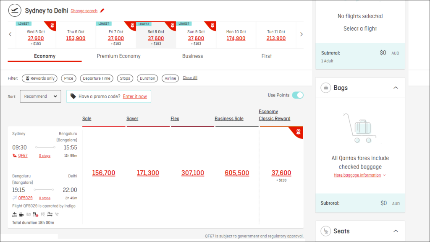
Task: Click the no in-flight entertainment icon
Action: coord(29,214)
